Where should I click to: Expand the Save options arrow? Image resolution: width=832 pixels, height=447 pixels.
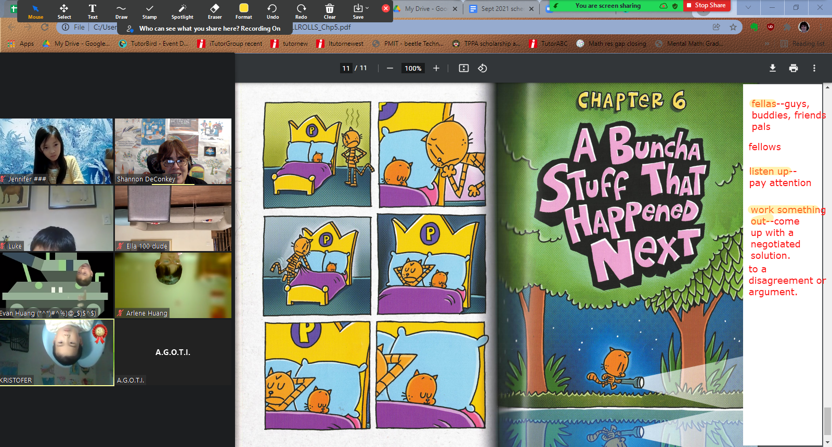(367, 8)
